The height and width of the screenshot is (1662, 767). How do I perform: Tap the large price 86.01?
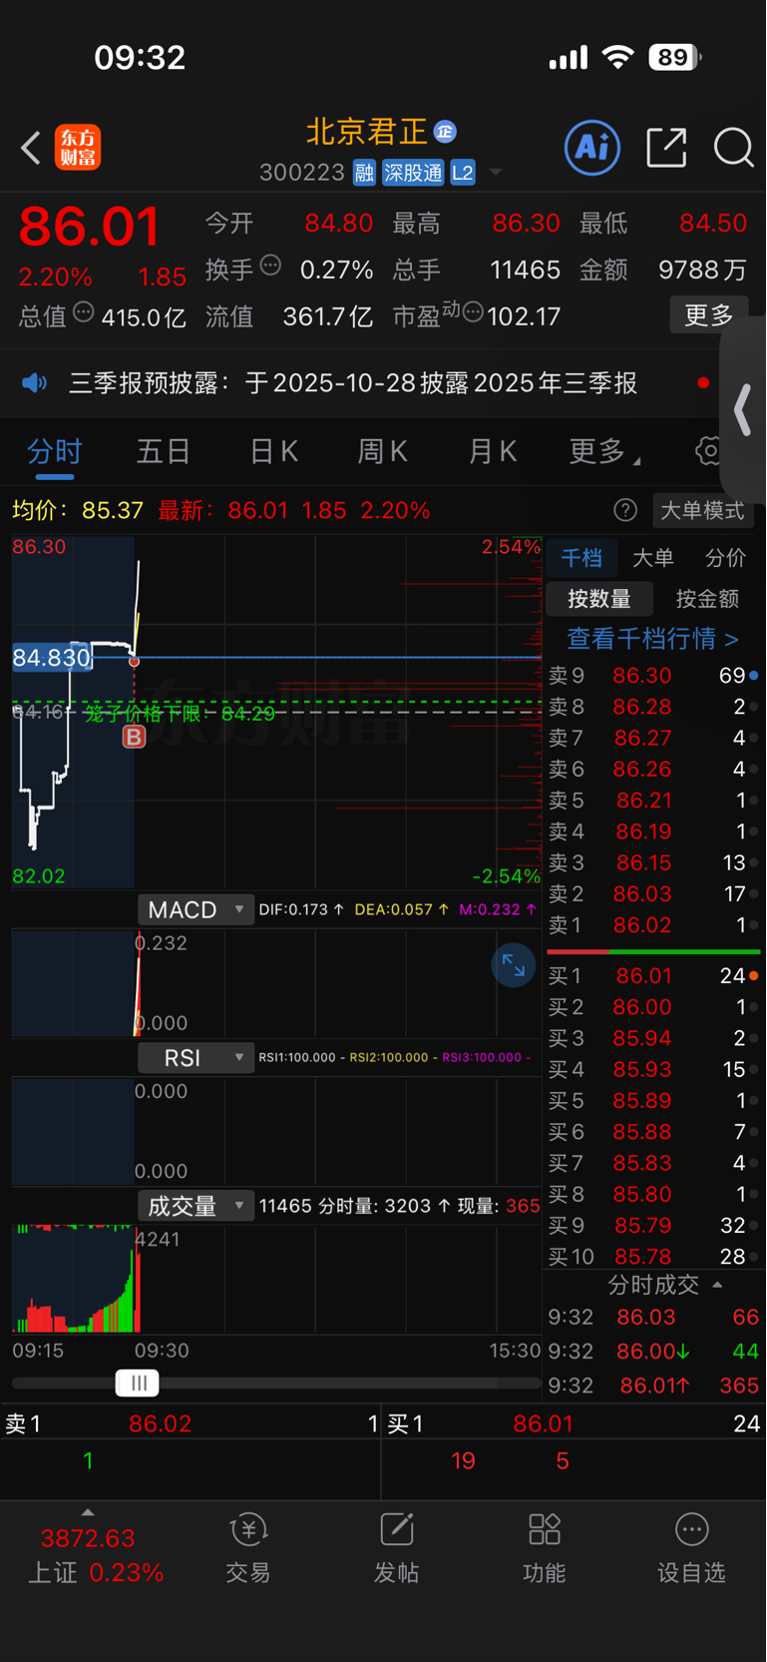pyautogui.click(x=90, y=227)
